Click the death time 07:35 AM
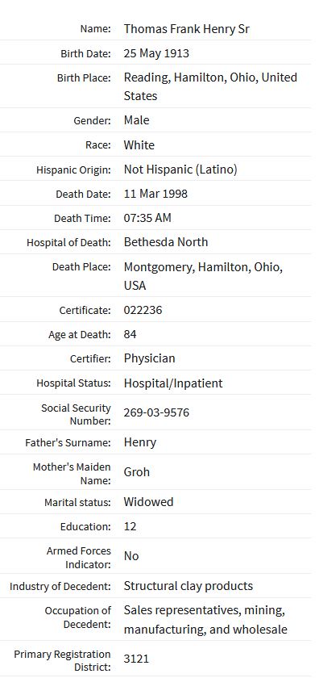The width and height of the screenshot is (319, 678). coord(147,218)
